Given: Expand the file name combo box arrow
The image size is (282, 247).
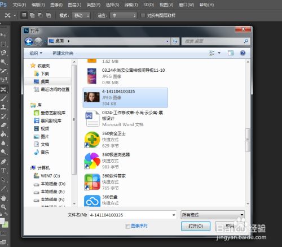Looking at the screenshot, I should [174, 215].
